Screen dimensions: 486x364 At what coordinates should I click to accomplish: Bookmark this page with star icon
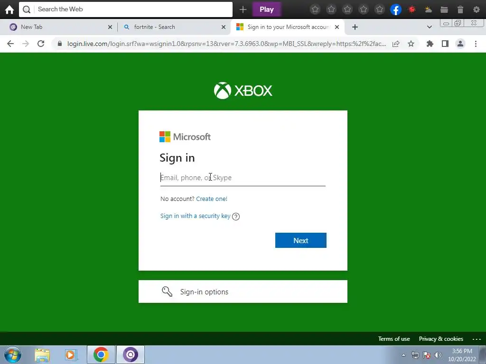pos(411,44)
